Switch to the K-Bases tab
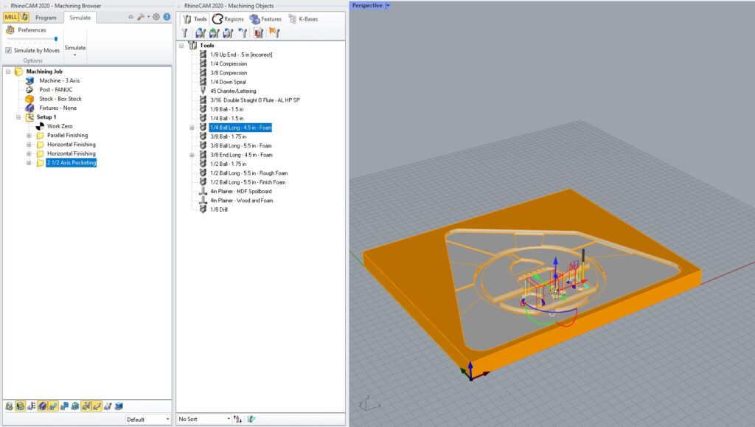The width and height of the screenshot is (755, 427). [x=303, y=19]
